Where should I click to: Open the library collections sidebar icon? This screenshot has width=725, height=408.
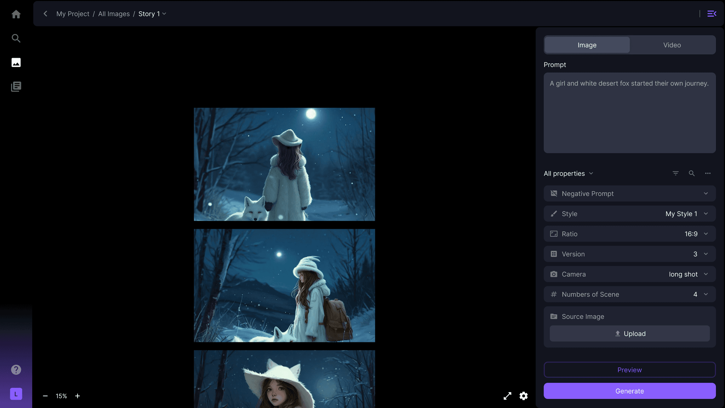(x=16, y=87)
